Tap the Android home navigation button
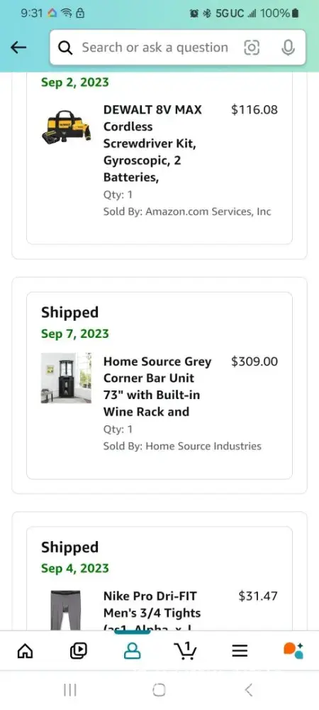This screenshot has width=319, height=710. [x=159, y=690]
